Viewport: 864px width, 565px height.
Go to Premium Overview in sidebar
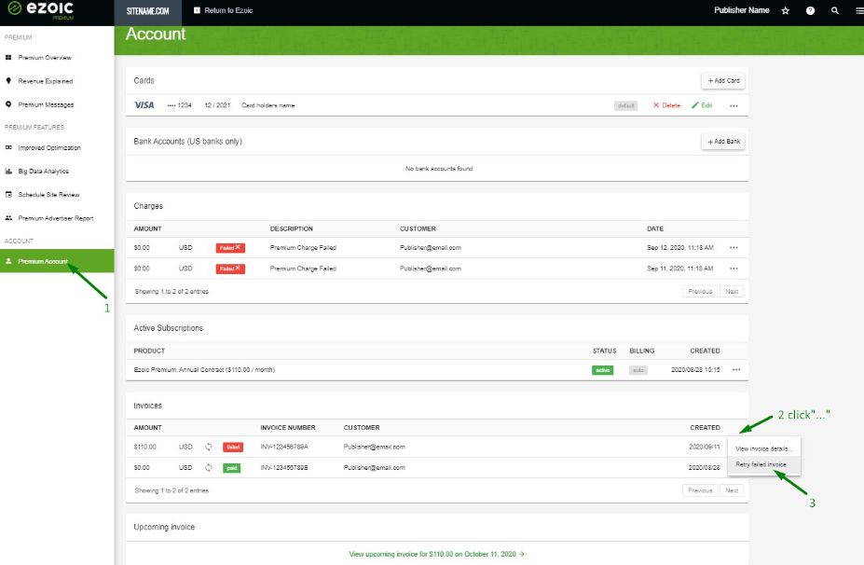[x=45, y=58]
